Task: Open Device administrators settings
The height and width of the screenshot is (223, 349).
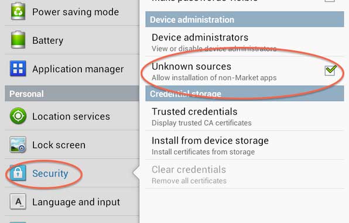Action: [244, 42]
